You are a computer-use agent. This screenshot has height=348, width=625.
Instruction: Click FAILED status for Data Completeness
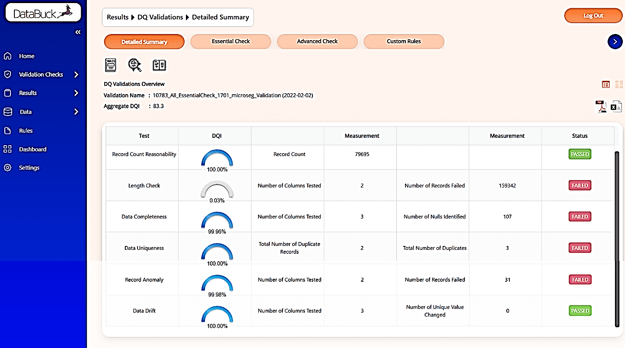(x=580, y=217)
